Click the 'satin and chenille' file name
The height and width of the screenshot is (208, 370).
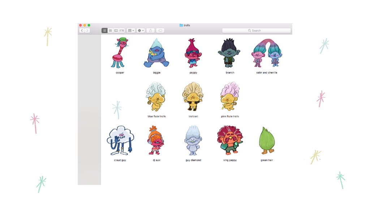267,73
